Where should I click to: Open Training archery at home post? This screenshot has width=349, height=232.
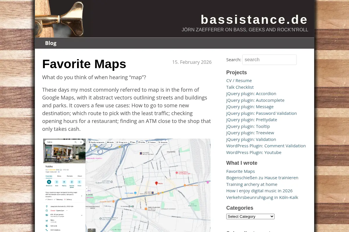(252, 184)
